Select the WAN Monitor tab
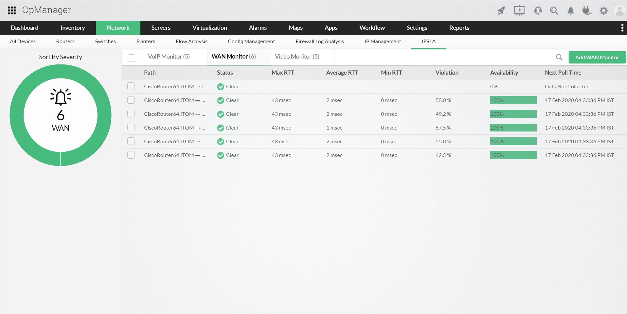 tap(239, 57)
